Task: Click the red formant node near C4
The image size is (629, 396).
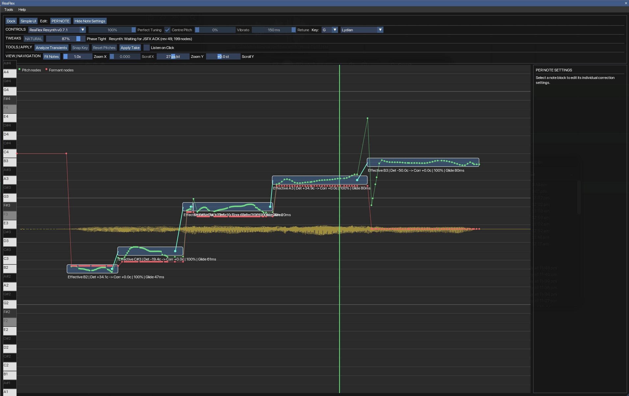Action: point(66,153)
